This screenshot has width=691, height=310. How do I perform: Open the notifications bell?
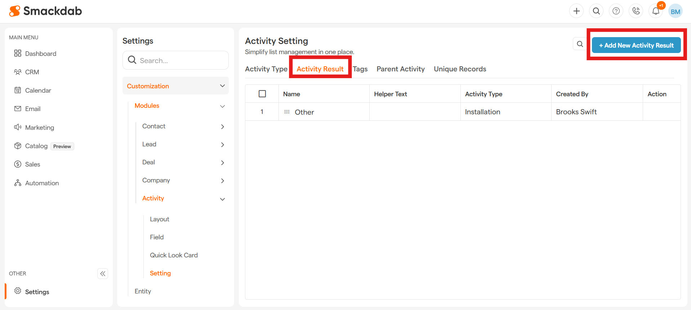[656, 11]
